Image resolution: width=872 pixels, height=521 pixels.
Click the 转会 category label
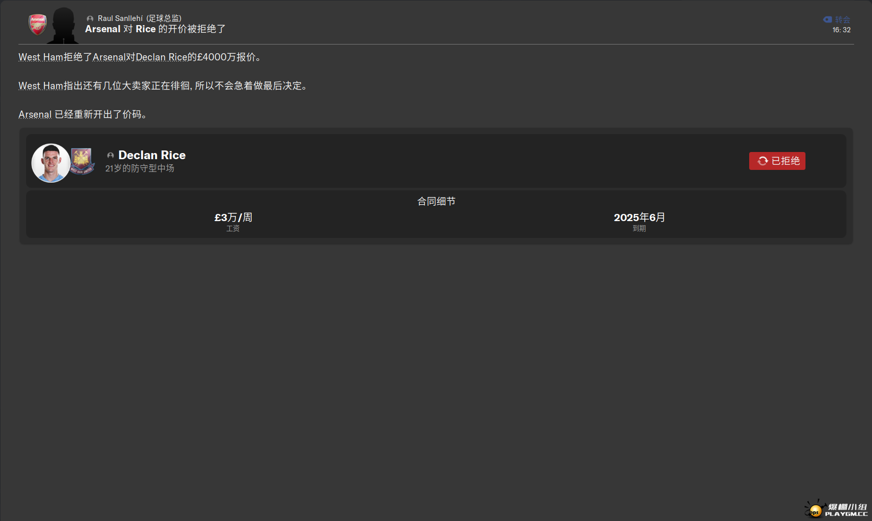click(842, 19)
